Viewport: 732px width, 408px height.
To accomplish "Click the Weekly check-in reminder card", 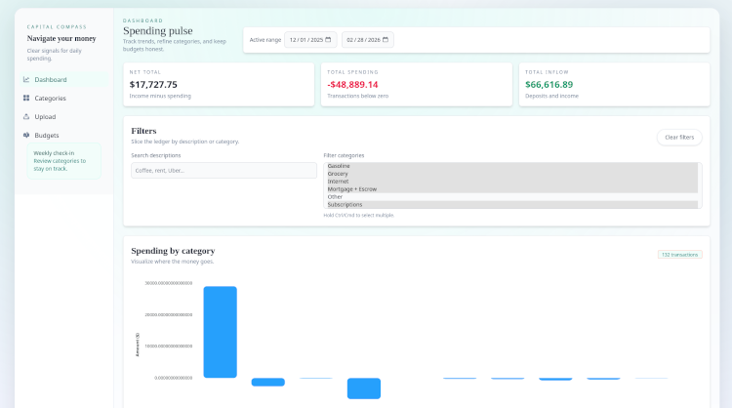I will click(x=63, y=161).
